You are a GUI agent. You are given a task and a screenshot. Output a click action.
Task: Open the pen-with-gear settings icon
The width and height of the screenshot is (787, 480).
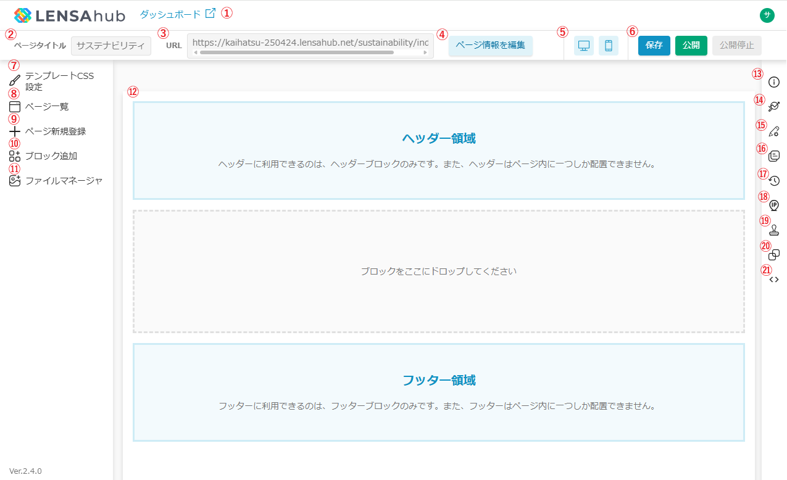coord(774,131)
